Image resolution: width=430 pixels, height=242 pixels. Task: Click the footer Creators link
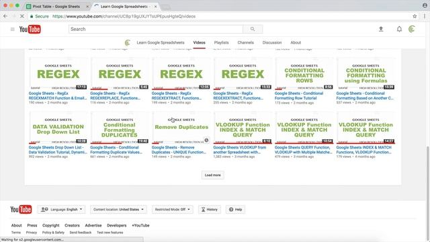click(72, 225)
